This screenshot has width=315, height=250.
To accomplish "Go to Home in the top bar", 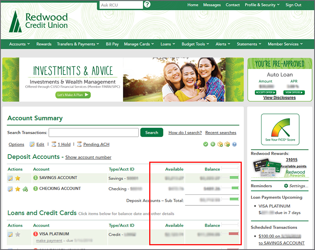I will (x=193, y=5).
